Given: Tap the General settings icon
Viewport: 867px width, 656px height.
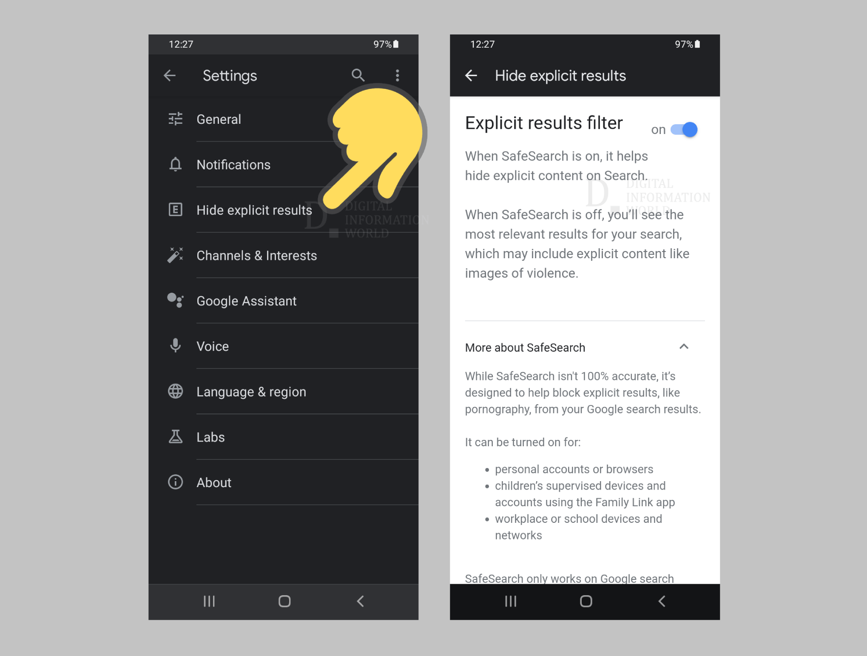Looking at the screenshot, I should pos(176,119).
